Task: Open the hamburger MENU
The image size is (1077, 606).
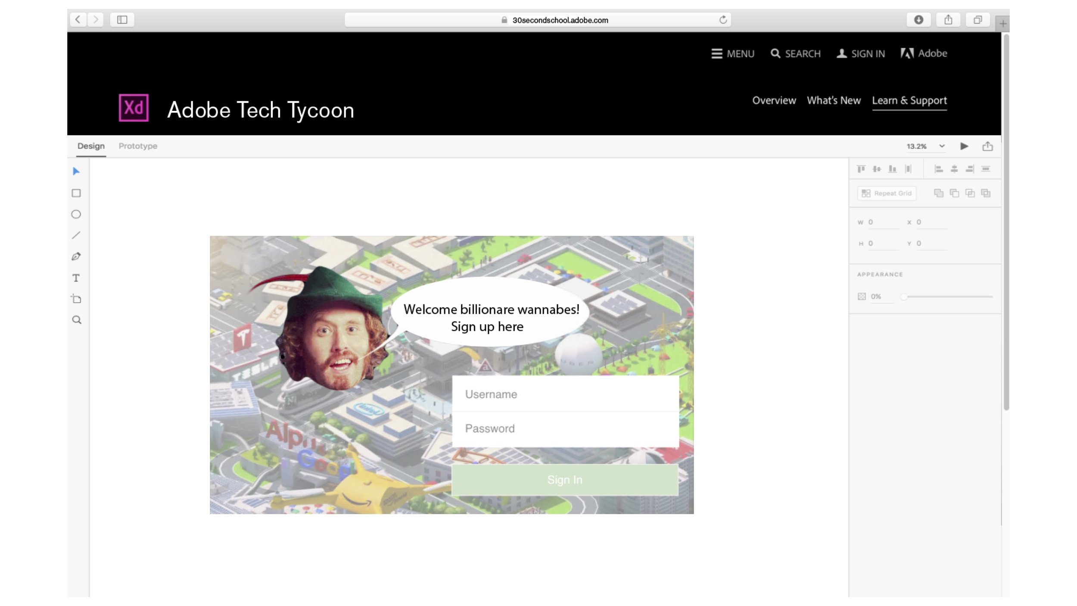Action: click(733, 53)
